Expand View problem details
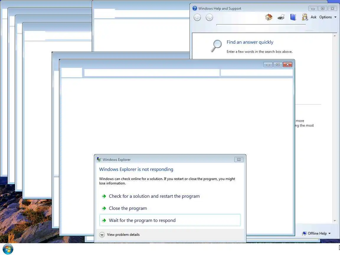Image resolution: width=340 pixels, height=255 pixels. 119,235
